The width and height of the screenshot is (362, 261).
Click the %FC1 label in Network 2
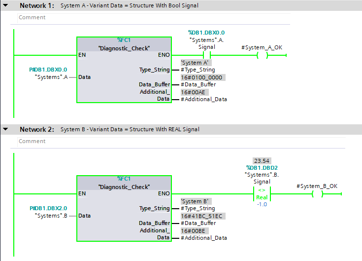(x=124, y=179)
